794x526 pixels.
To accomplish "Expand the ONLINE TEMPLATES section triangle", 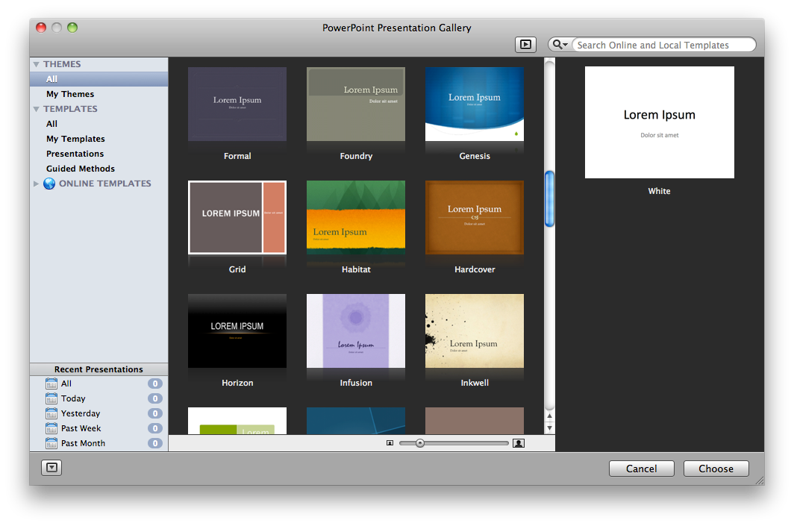I will (36, 184).
